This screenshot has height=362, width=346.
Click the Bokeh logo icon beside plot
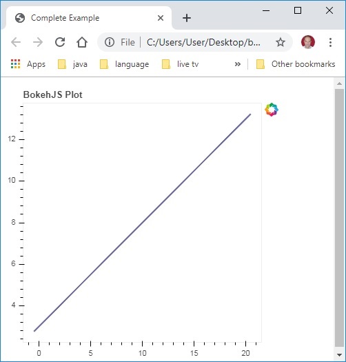tap(272, 110)
